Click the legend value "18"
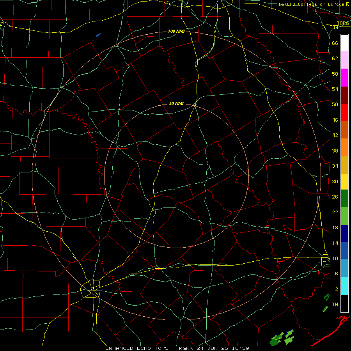The image size is (351, 351). pos(335,228)
